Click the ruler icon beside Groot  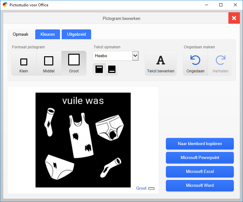click(x=151, y=188)
